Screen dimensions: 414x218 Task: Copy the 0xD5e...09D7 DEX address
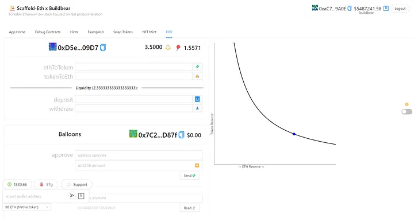pyautogui.click(x=103, y=48)
